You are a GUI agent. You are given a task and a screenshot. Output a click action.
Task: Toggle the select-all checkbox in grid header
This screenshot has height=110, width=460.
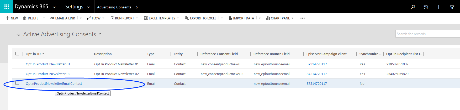pos(17,54)
